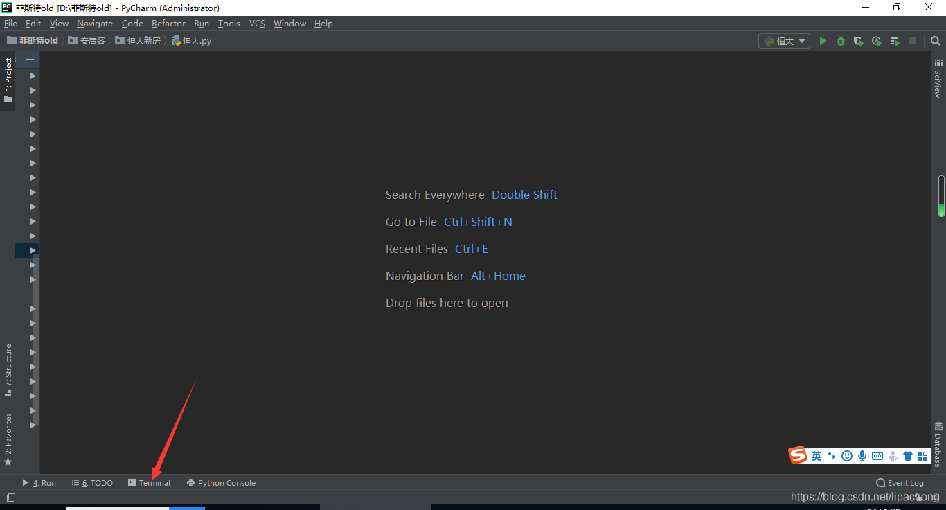Open the Python Console tab
Screen dimensions: 946x510
(x=221, y=483)
